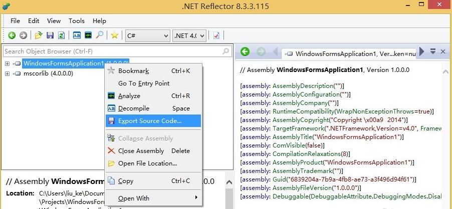Viewport: 452px width, 209px height.
Task: Click the ComVisible attribute link
Action: (289, 145)
